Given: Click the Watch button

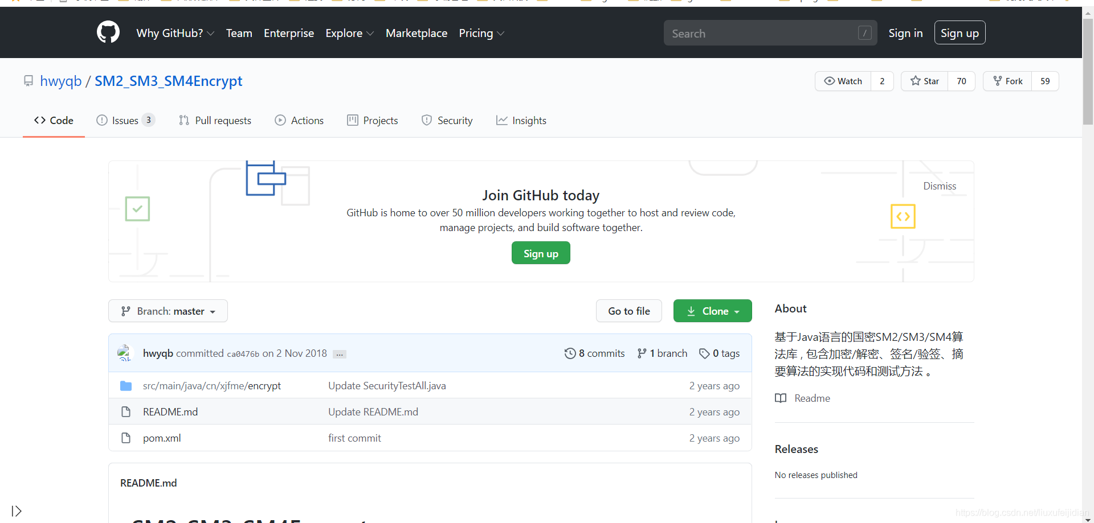Looking at the screenshot, I should [843, 81].
